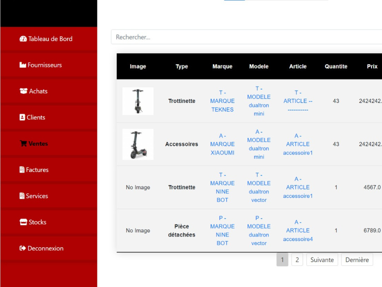Open the T - ARTICLE dashes link
Image resolution: width=382 pixels, height=287 pixels.
[x=298, y=101]
